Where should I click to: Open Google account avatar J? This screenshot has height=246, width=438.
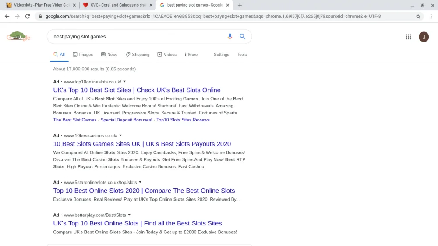[424, 37]
